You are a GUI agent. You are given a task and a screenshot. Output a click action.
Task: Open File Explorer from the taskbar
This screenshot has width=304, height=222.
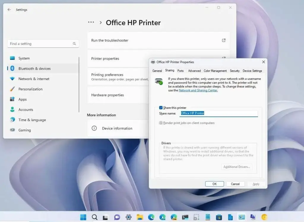(x=140, y=217)
